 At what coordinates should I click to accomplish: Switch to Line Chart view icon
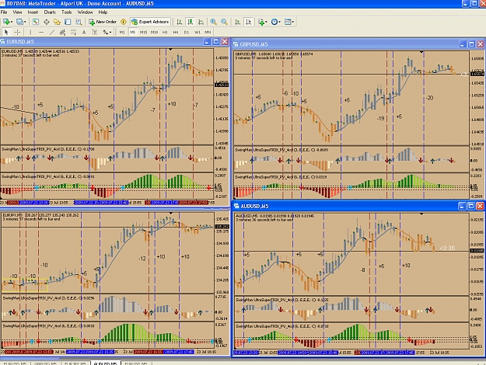click(x=201, y=22)
